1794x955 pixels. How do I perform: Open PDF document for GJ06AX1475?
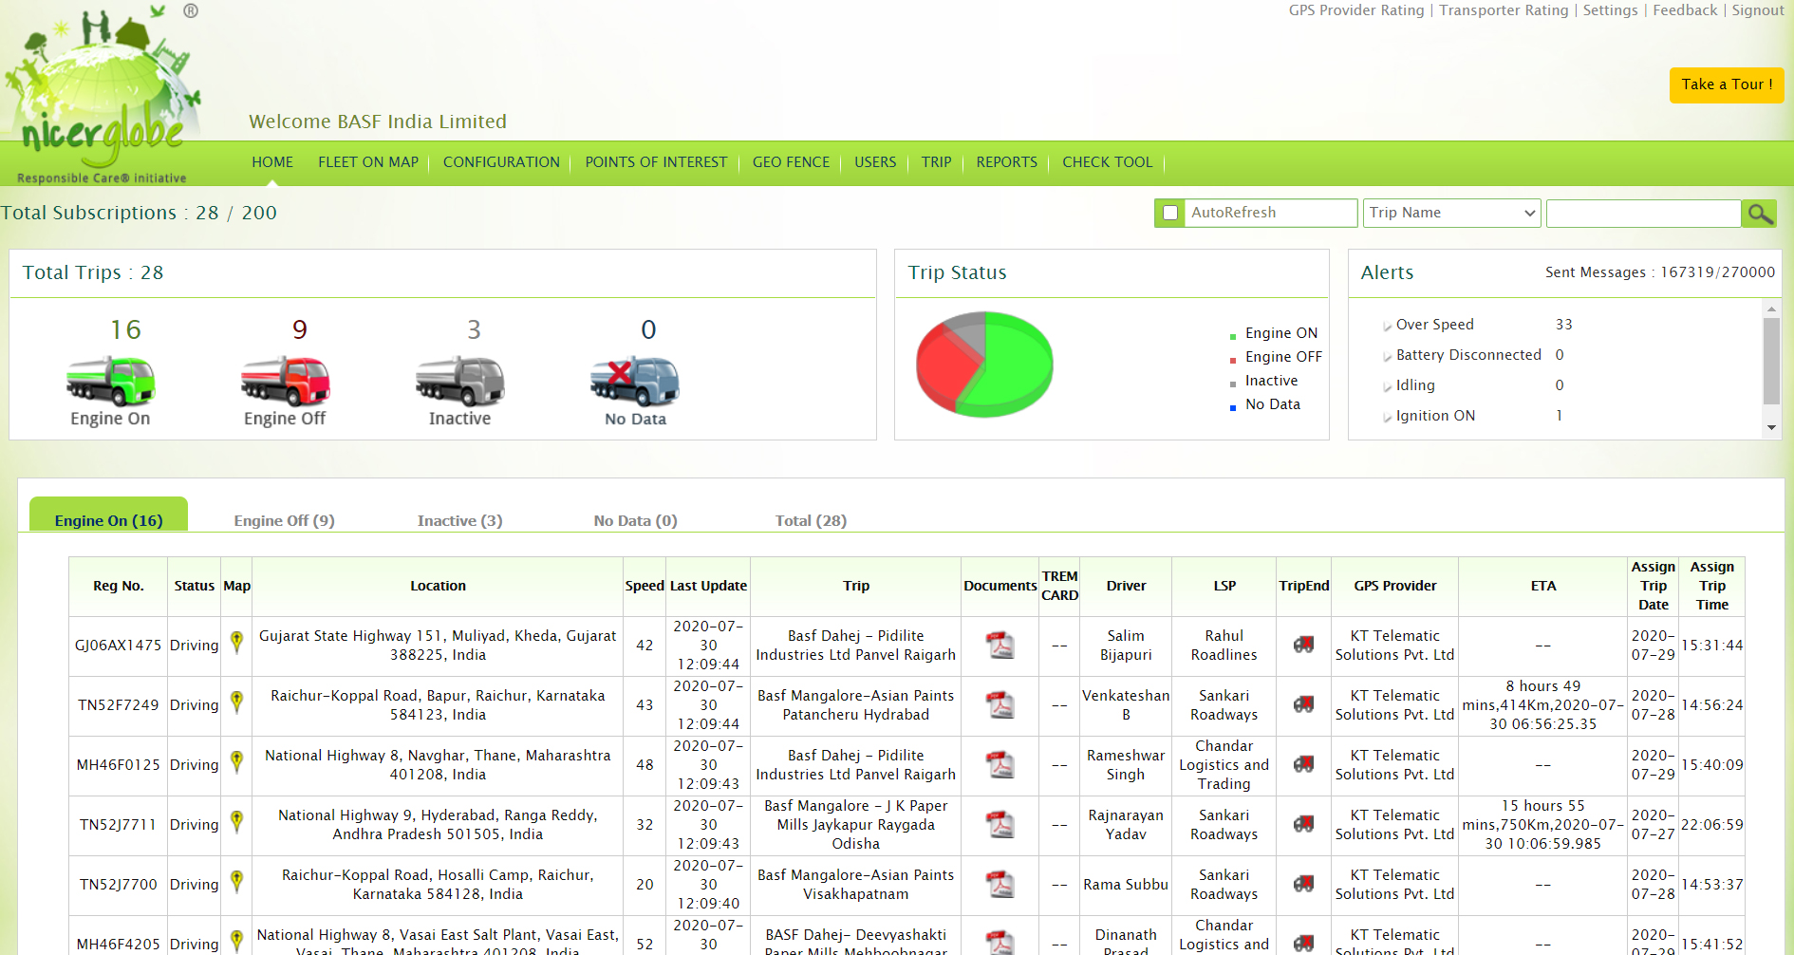1000,646
